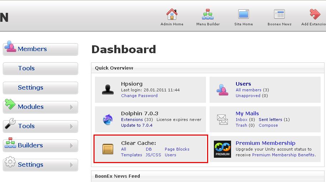Click the Clear Cache box icon

pyautogui.click(x=108, y=149)
